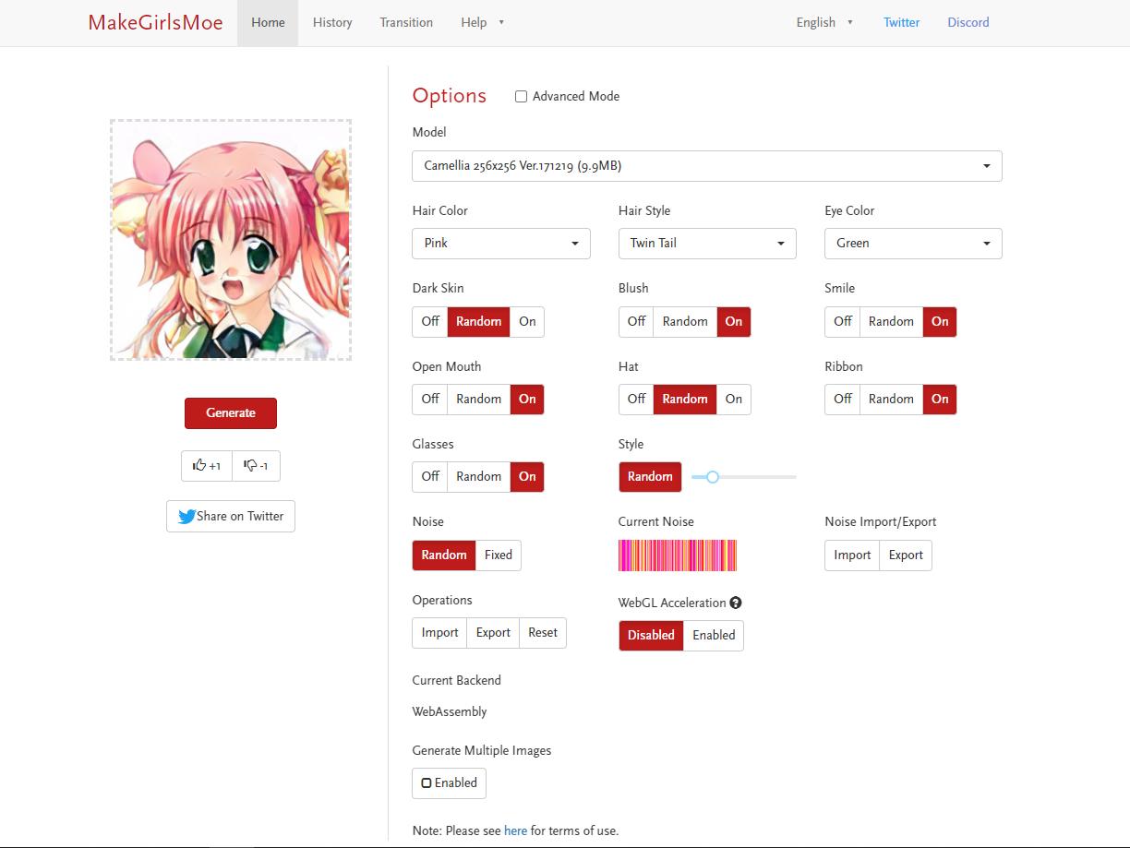1130x848 pixels.
Task: Go to the History page
Action: tap(332, 22)
